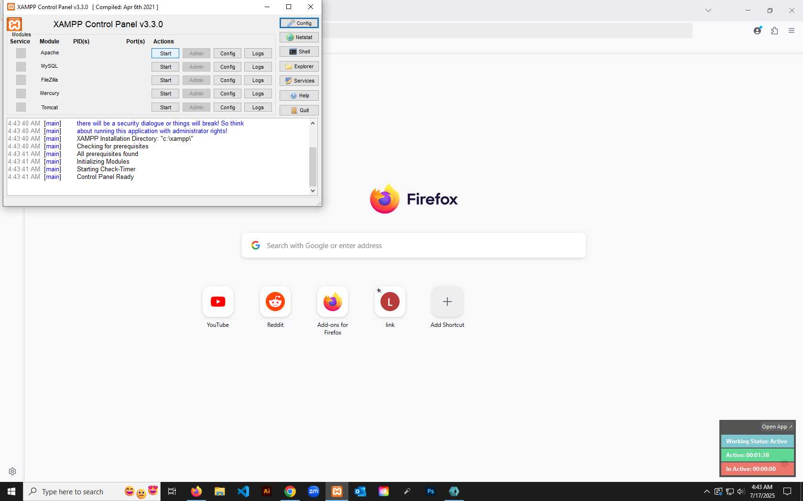
Task: Toggle FileZilla service checkbox
Action: [x=21, y=80]
